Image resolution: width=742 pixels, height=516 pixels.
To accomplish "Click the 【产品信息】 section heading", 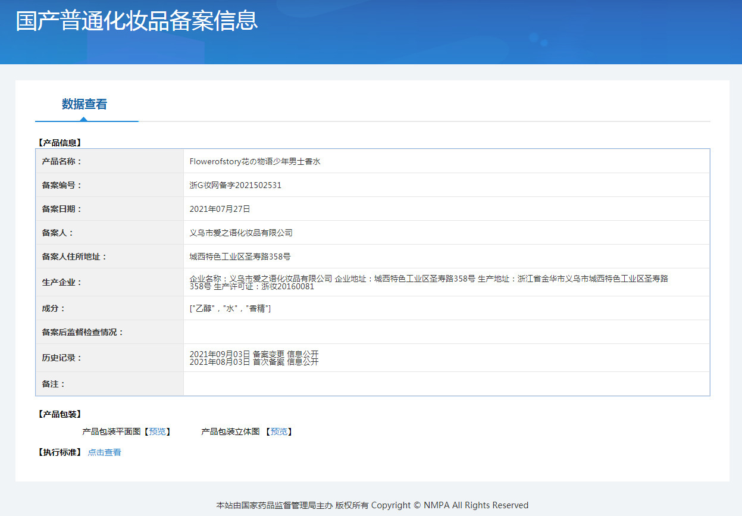I will [59, 143].
